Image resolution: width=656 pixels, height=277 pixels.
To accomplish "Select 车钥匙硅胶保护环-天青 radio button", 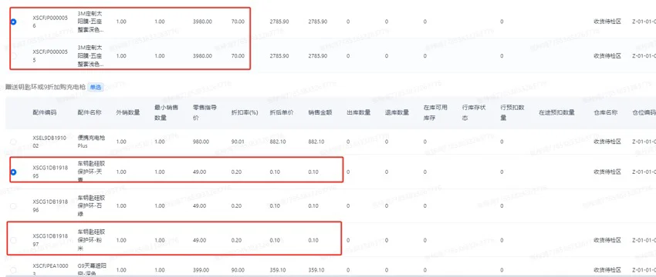I will [x=13, y=172].
